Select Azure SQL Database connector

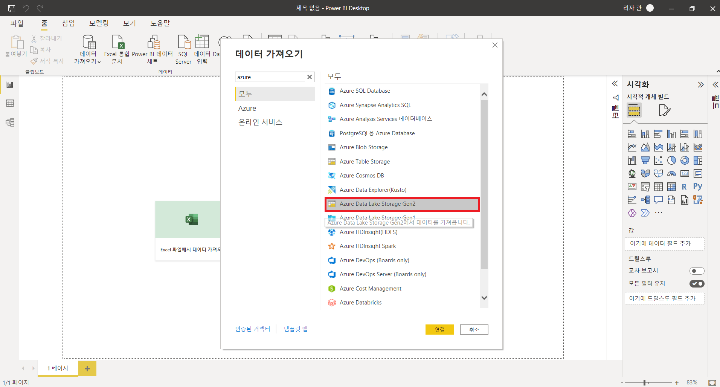pos(402,91)
